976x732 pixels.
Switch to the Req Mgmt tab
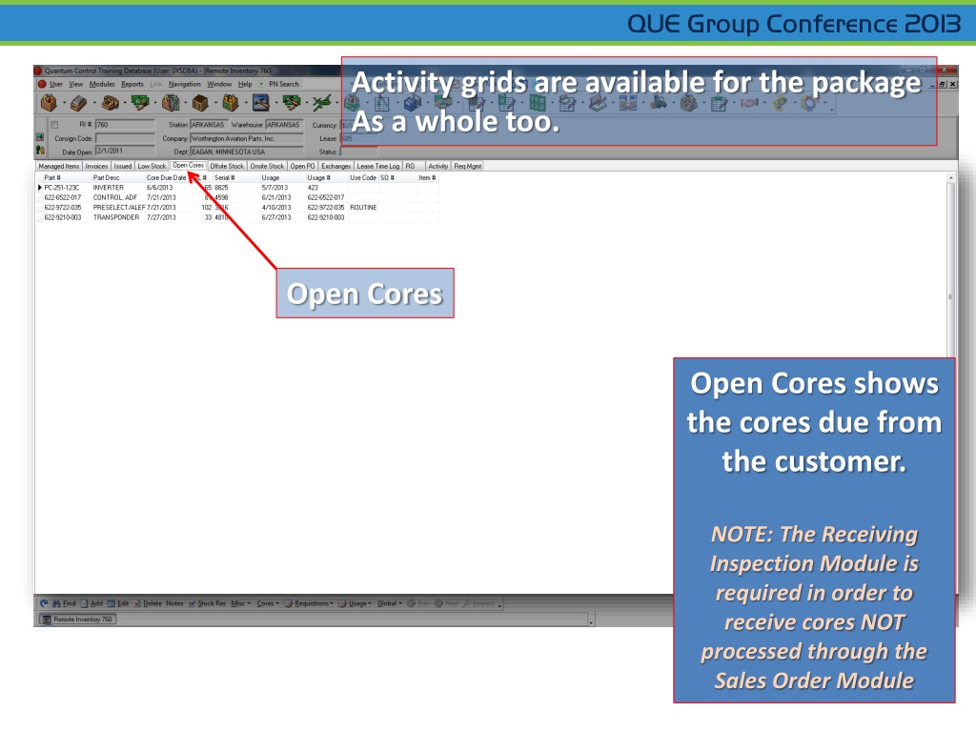click(467, 166)
